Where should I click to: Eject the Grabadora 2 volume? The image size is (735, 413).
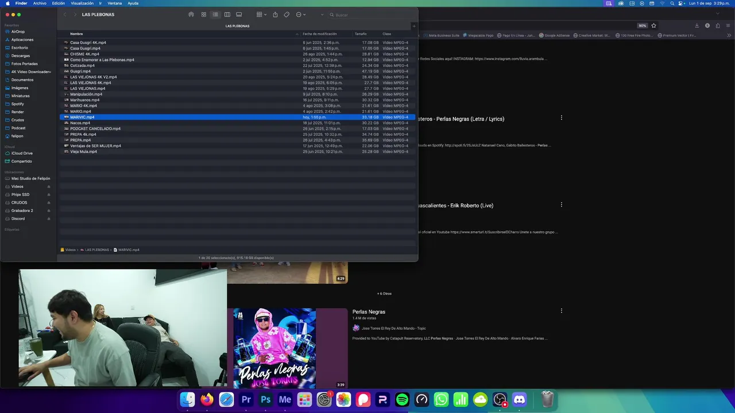click(49, 211)
